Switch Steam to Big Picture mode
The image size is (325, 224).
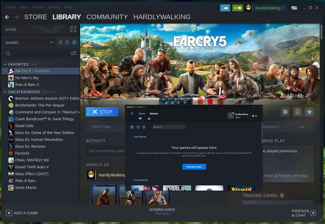294,8
